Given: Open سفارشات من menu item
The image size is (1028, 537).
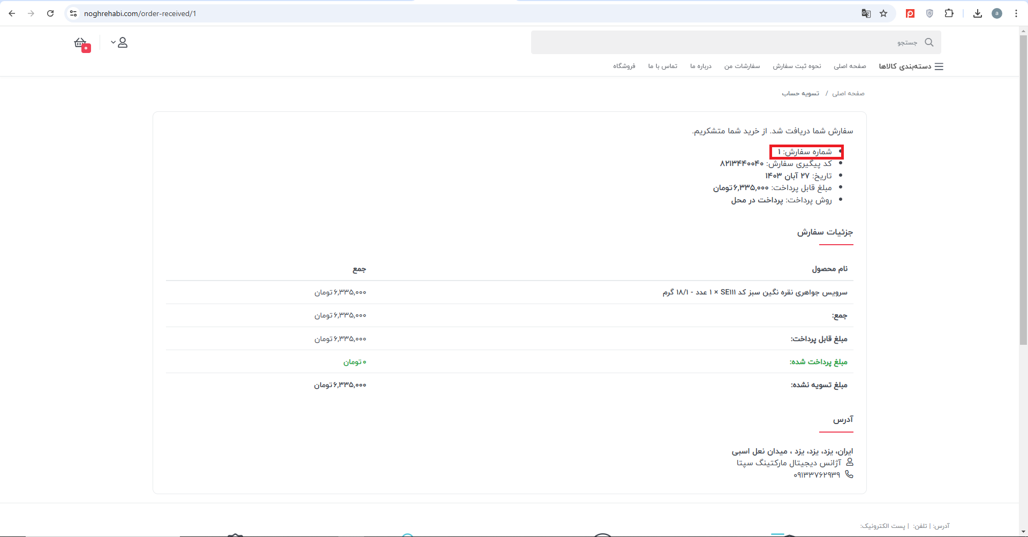Looking at the screenshot, I should point(742,66).
